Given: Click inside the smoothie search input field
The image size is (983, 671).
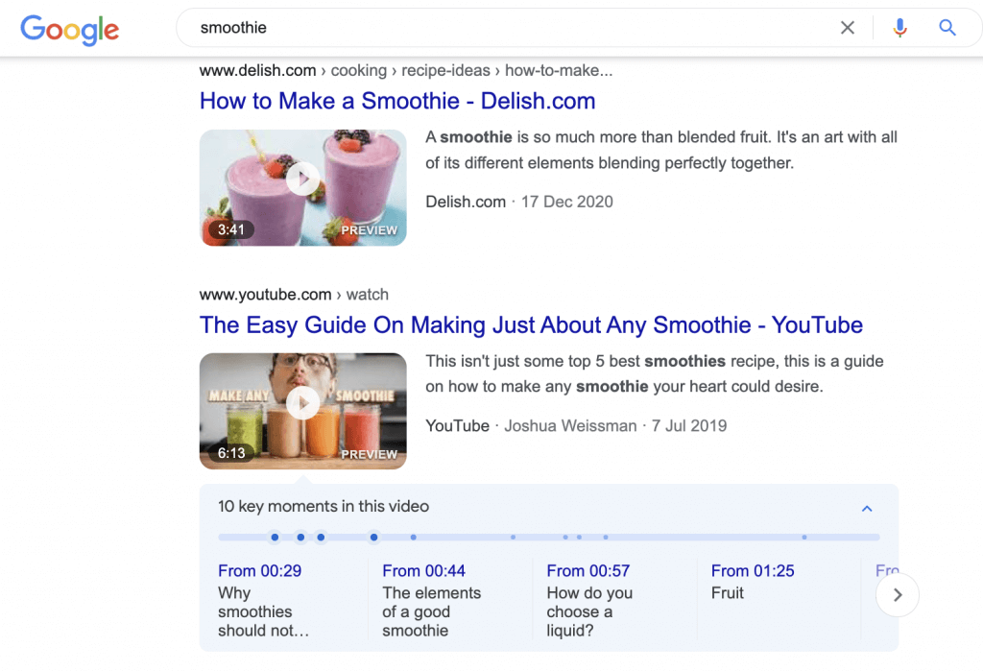Looking at the screenshot, I should (432, 28).
